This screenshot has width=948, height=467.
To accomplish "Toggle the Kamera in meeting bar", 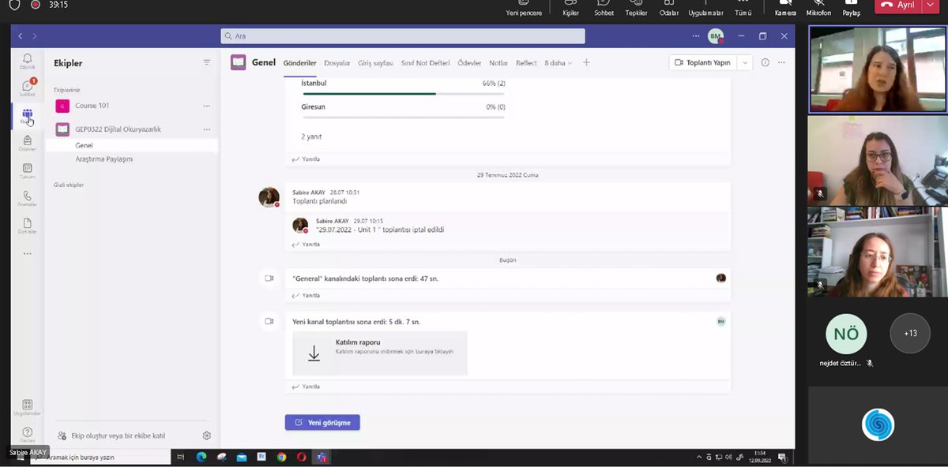I will coord(785,9).
